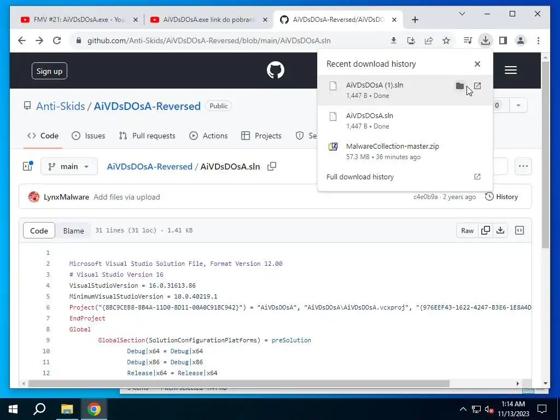Click the vertical page scrollbar
This screenshot has width=560, height=420.
pyautogui.click(x=545, y=155)
